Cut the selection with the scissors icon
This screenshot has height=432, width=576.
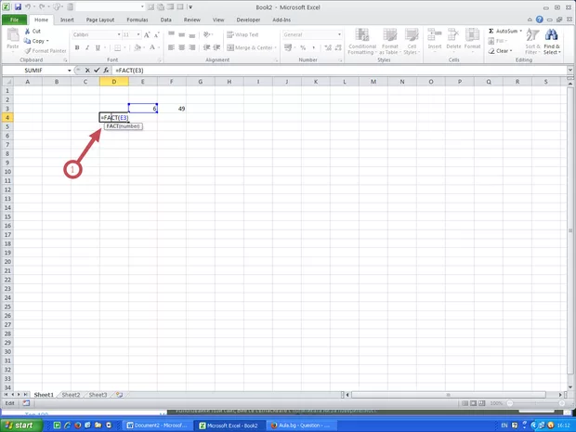click(28, 32)
